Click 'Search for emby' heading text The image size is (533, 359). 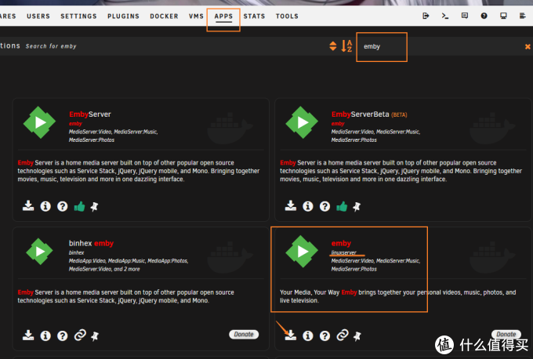pyautogui.click(x=51, y=46)
